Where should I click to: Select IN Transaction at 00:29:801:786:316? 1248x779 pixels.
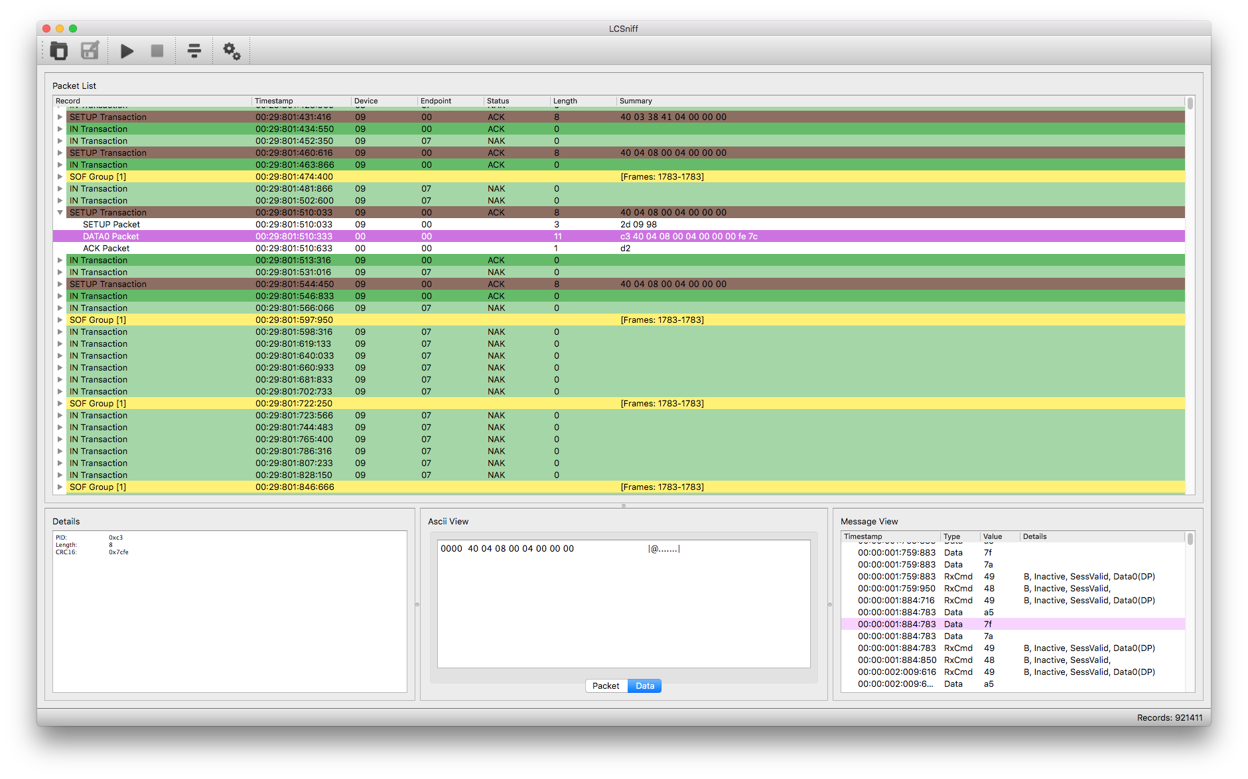(x=619, y=451)
